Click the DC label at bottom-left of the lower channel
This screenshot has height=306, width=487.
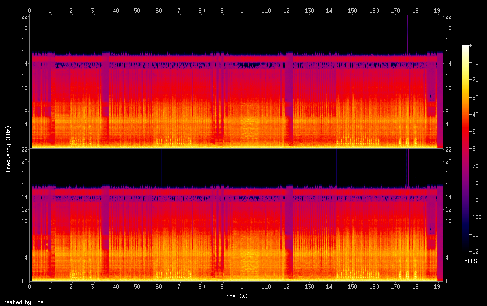click(23, 281)
